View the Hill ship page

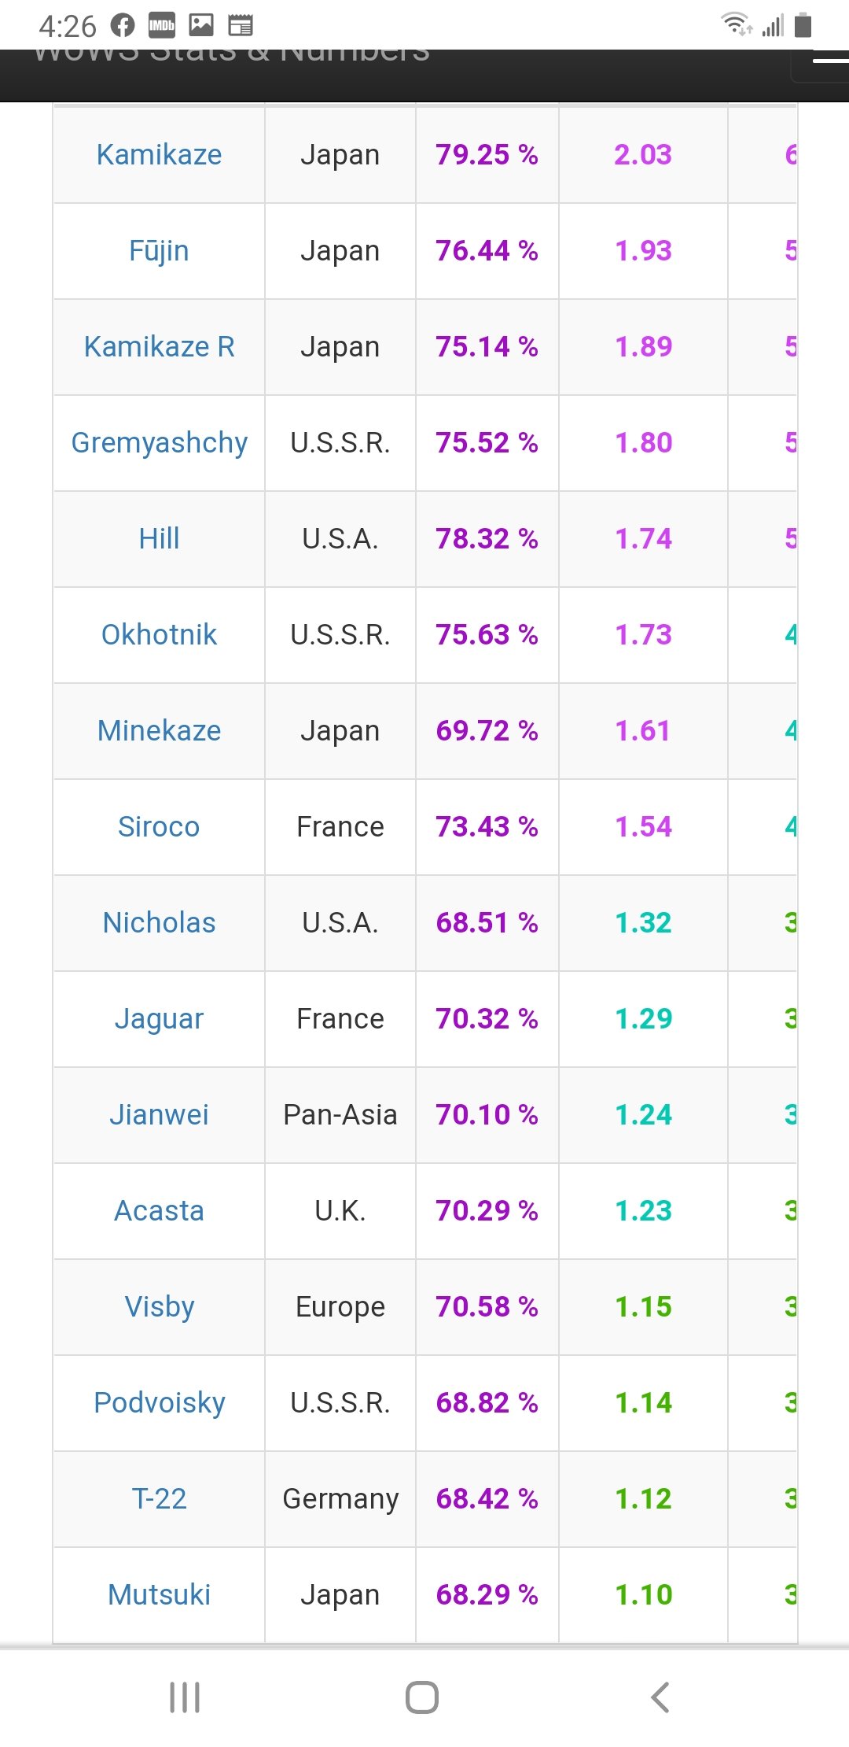[159, 539]
